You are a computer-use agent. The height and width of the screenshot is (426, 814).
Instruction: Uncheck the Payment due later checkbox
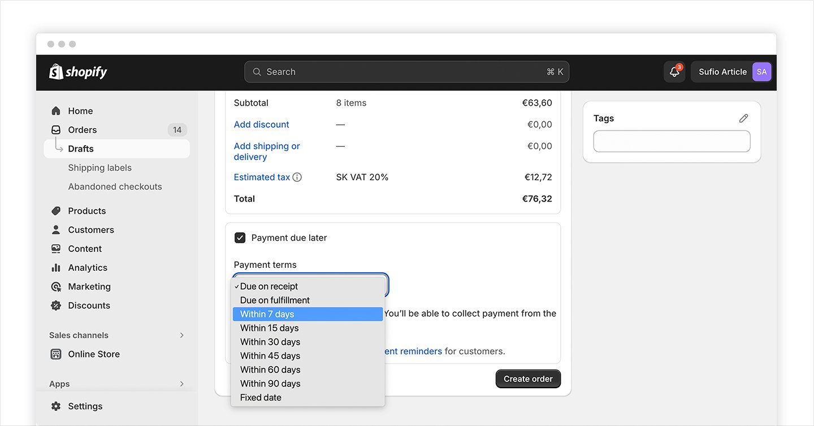tap(240, 238)
